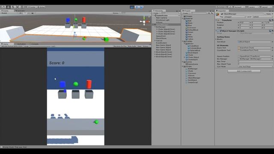Image resolution: width=274 pixels, height=154 pixels.
Task: Click the cloud services icon
Action: [230, 7]
